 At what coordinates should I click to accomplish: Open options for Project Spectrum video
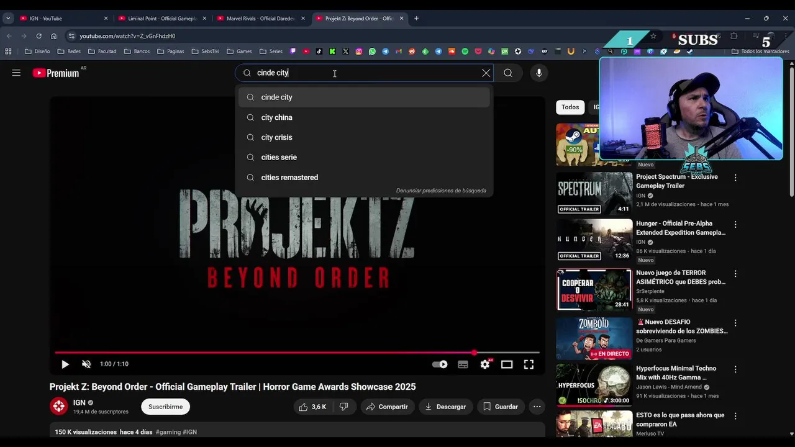[x=735, y=178]
